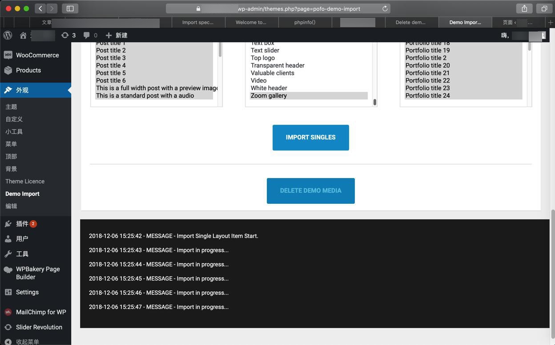The image size is (555, 345).
Task: Open the WordPress logo menu
Action: pyautogui.click(x=8, y=35)
